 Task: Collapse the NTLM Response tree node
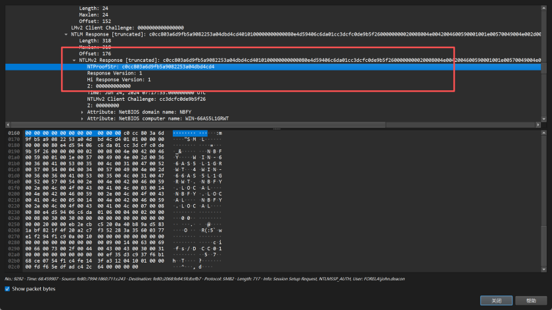(x=65, y=34)
